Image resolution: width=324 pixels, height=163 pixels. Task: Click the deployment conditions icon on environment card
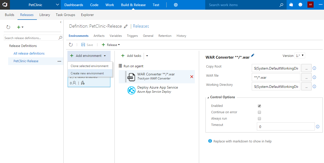(83, 83)
